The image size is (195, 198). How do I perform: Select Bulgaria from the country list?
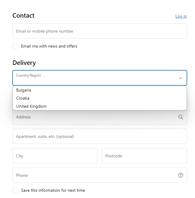[x=24, y=90]
